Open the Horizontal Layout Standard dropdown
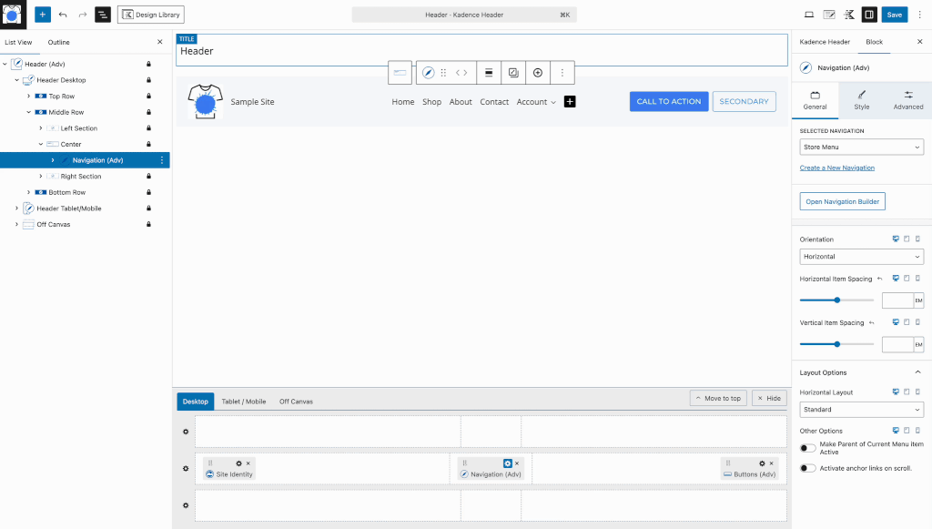Viewport: 932px width, 529px height. point(861,410)
